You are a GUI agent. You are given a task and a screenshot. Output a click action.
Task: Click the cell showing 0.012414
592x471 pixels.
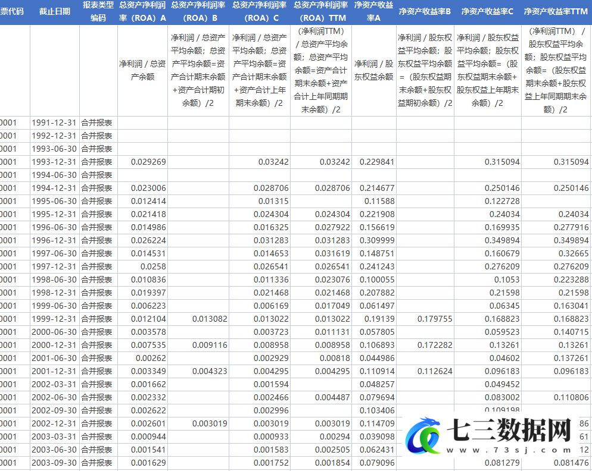(x=143, y=202)
